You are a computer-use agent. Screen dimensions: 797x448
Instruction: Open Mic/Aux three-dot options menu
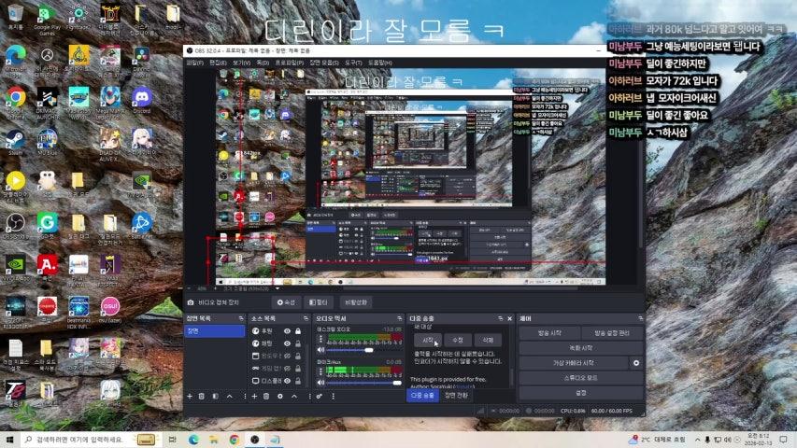click(320, 371)
